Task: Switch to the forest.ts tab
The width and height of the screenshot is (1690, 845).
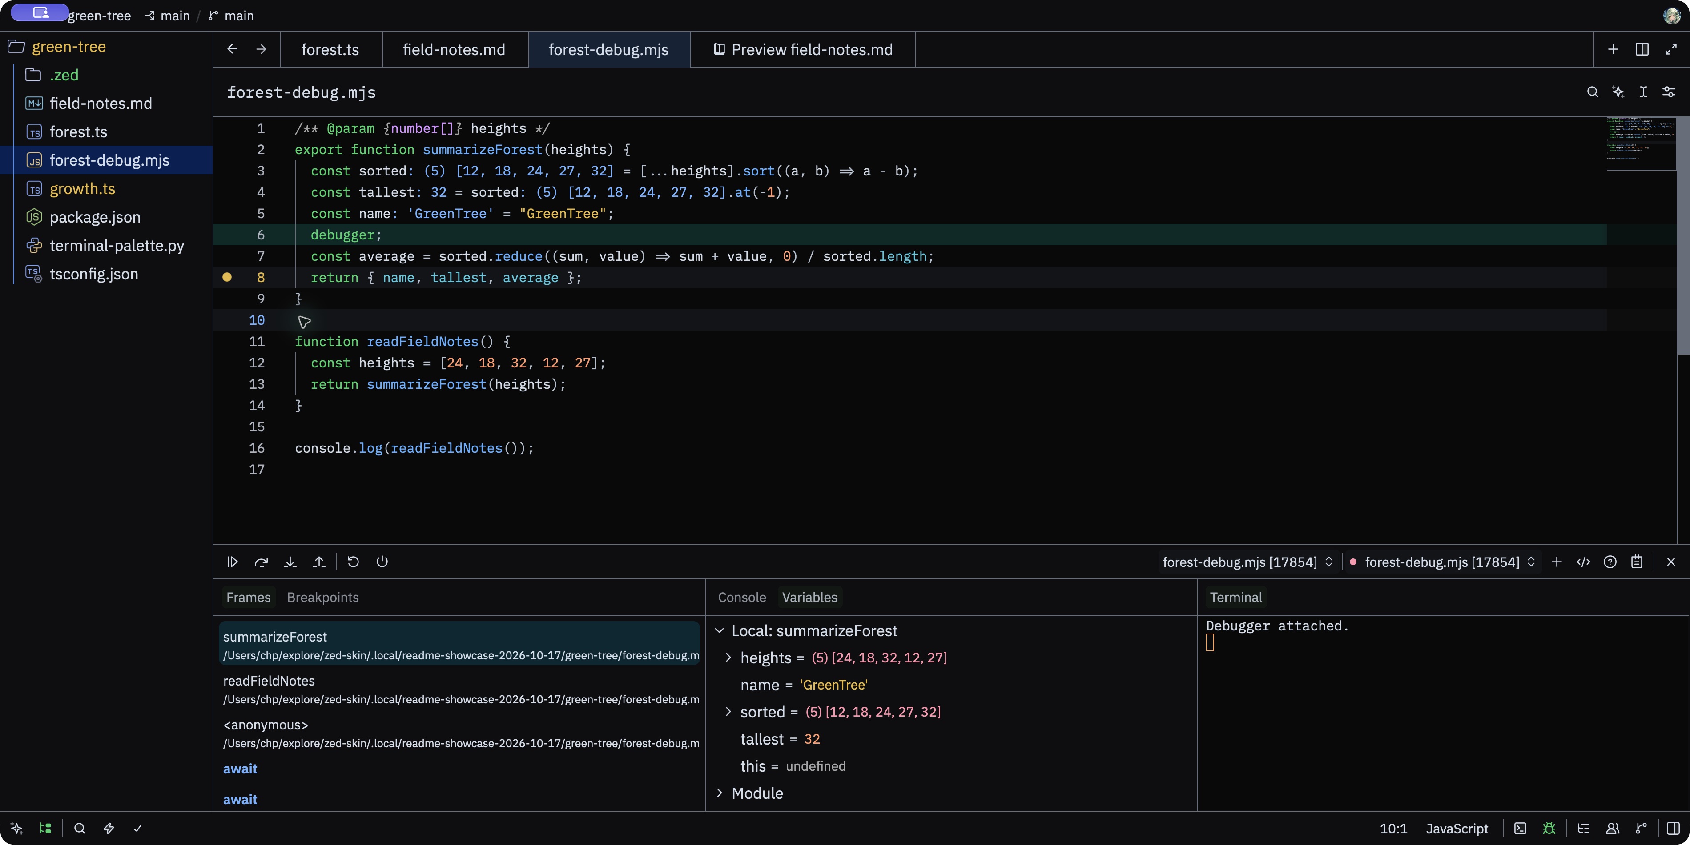Action: (x=330, y=49)
